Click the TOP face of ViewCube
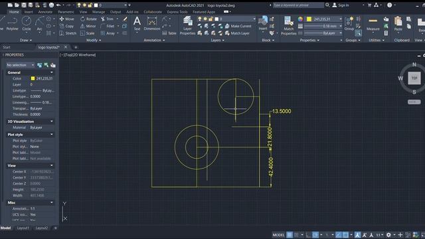Image resolution: width=425 pixels, height=239 pixels. point(414,78)
